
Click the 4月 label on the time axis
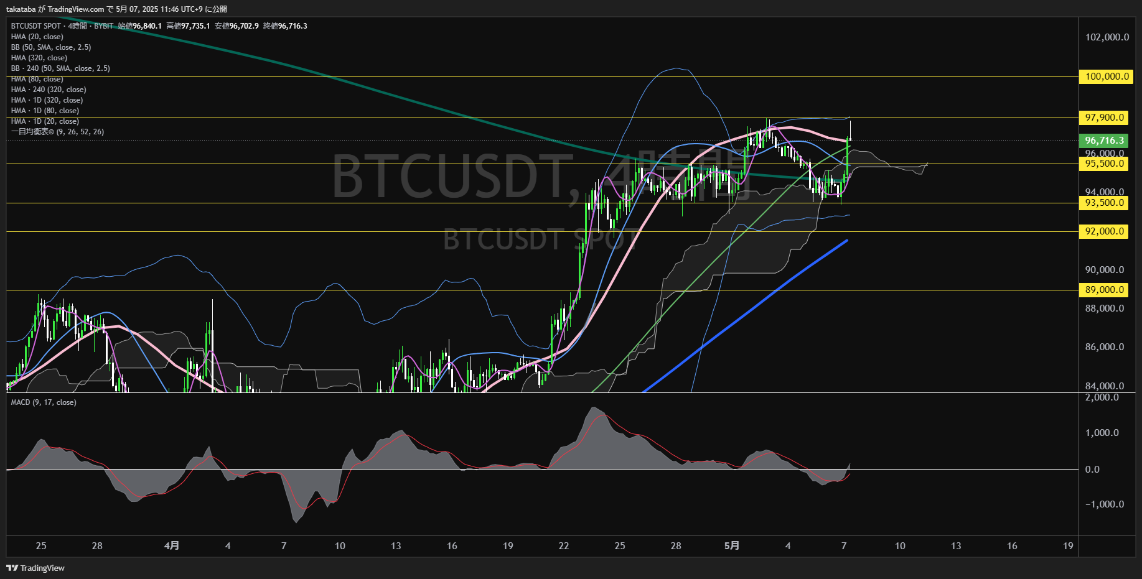[172, 546]
